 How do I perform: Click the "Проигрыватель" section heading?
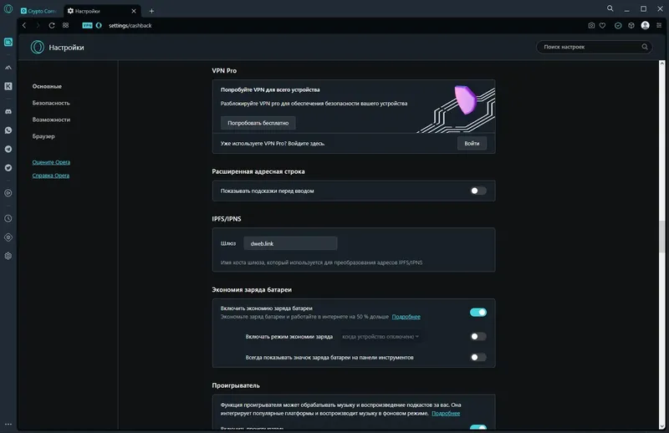tap(236, 385)
